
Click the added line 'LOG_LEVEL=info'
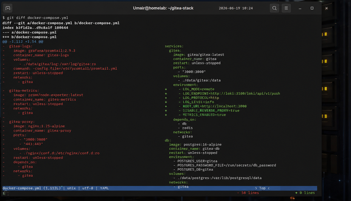pyautogui.click(x=198, y=102)
